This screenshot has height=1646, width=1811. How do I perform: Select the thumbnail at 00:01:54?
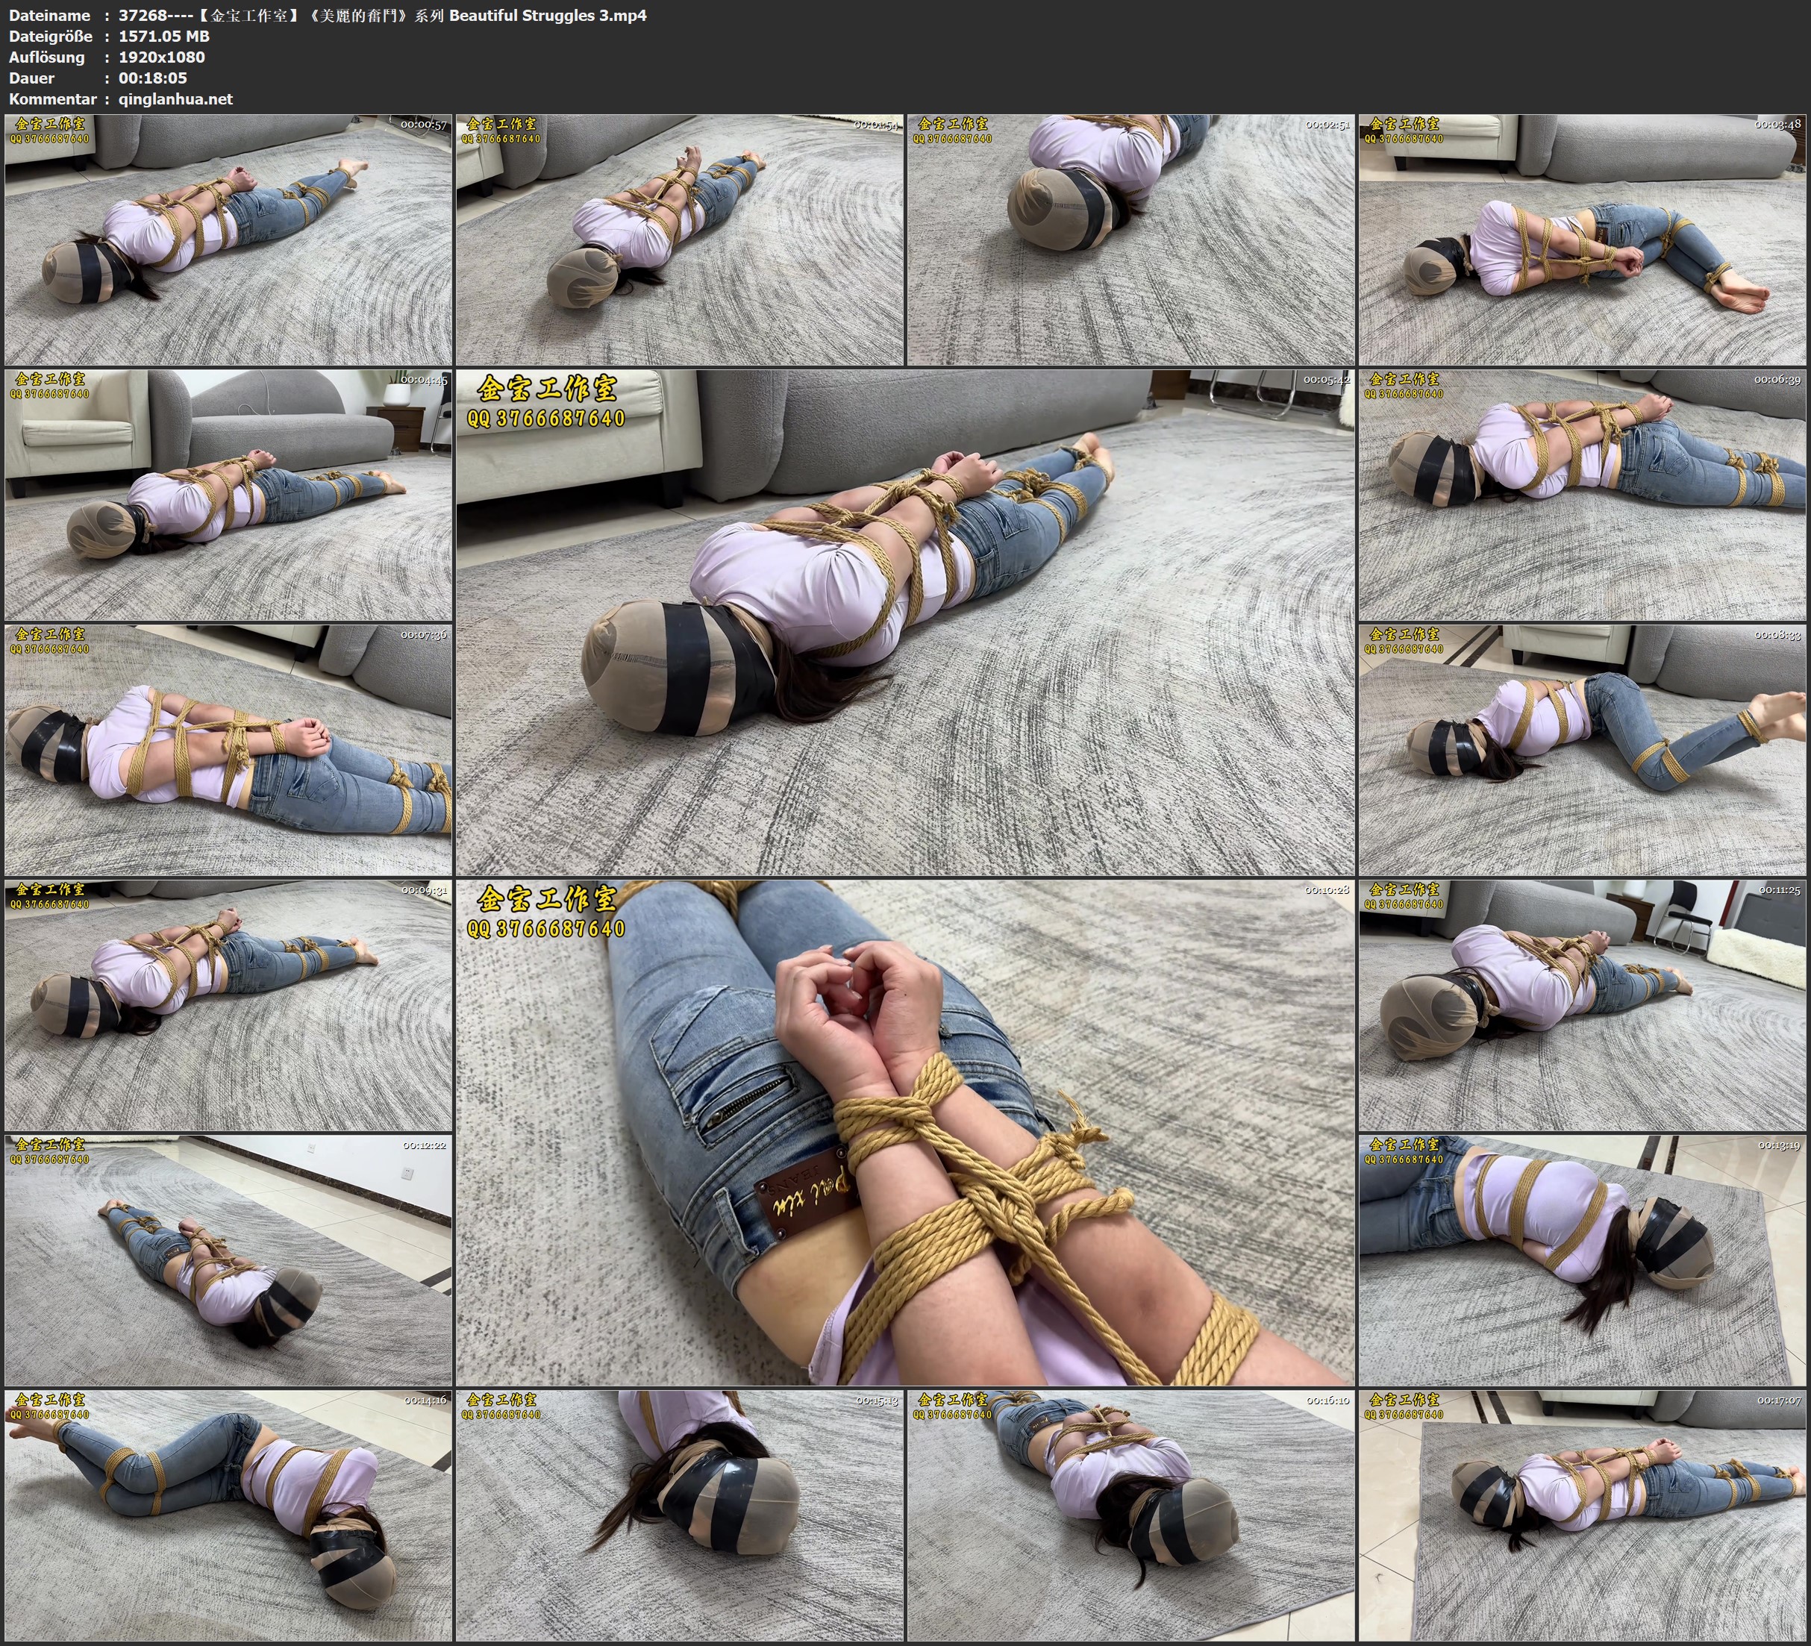(679, 240)
